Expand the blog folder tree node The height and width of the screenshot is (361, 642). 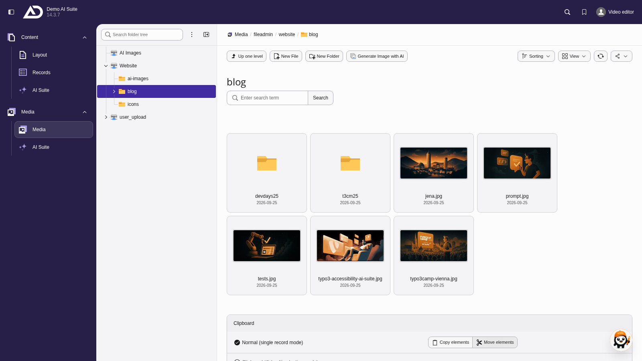114,91
